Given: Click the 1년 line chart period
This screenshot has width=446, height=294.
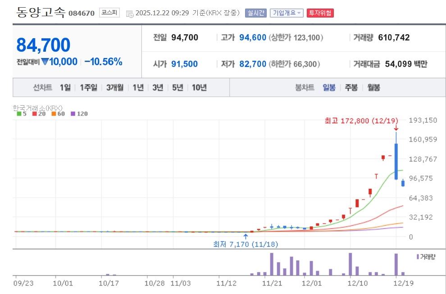Looking at the screenshot, I should (x=138, y=88).
